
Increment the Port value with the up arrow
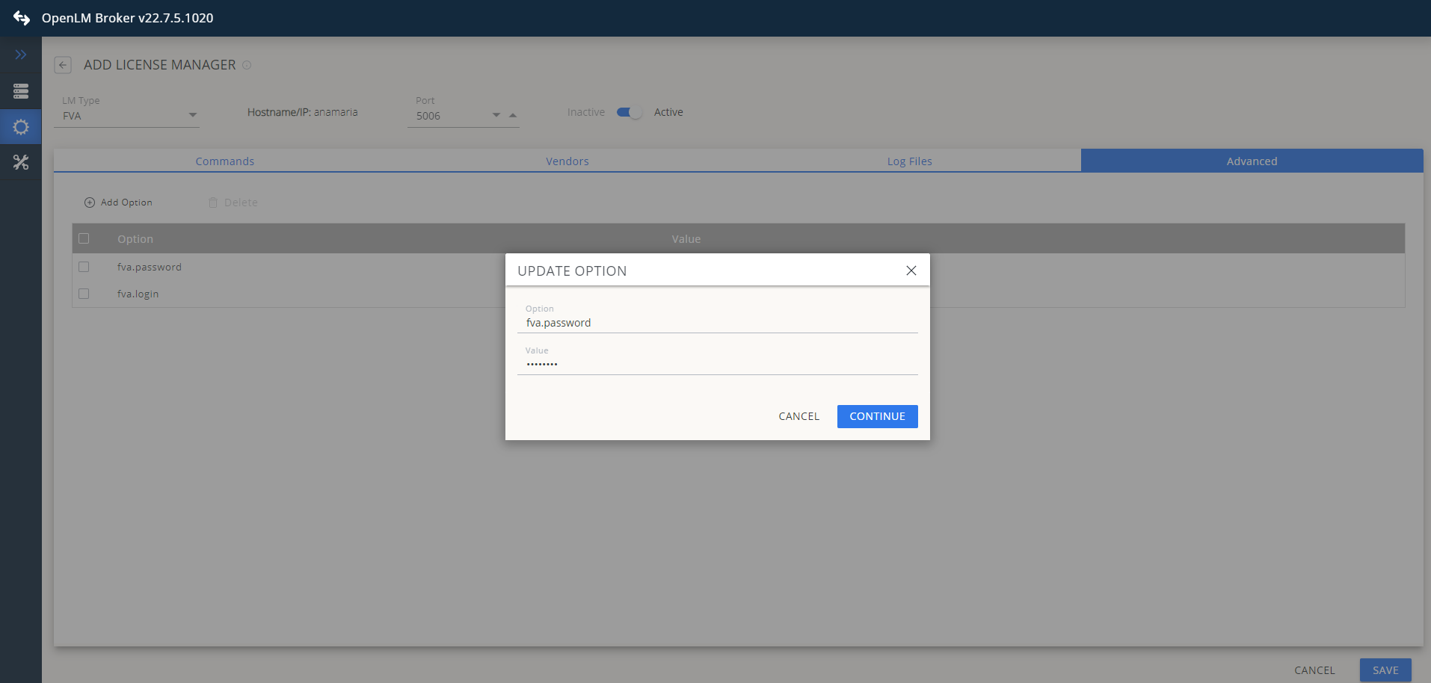[513, 115]
